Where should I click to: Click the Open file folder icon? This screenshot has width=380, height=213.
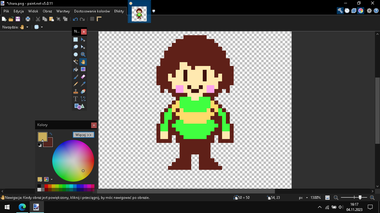(11, 19)
